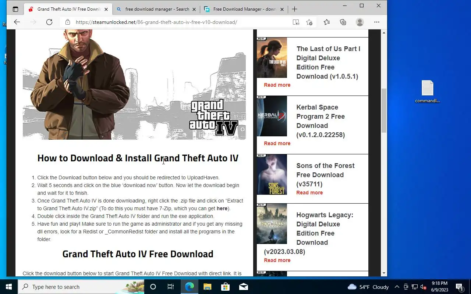Click Sons of the Forest cover thumbnail

coord(272,175)
